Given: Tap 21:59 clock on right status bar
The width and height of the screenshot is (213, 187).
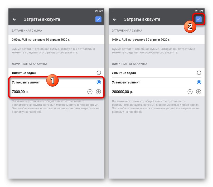Looking at the screenshot, I should 199,11.
